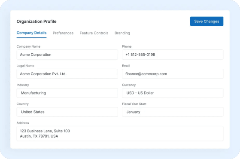Viewport: 240px width, 159px height.
Task: Edit the Acme Corporation Pvt. Ltd. field
Action: coord(67,73)
